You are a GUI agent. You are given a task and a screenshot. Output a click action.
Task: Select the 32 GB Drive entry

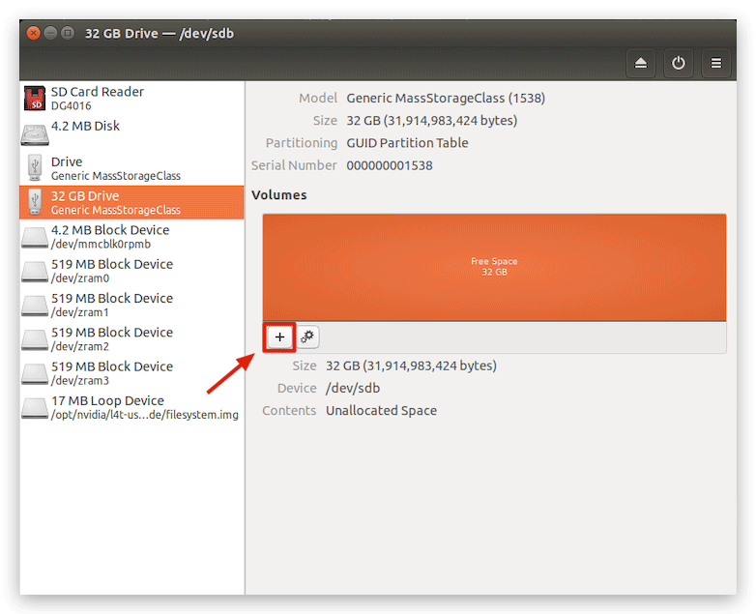(x=131, y=203)
